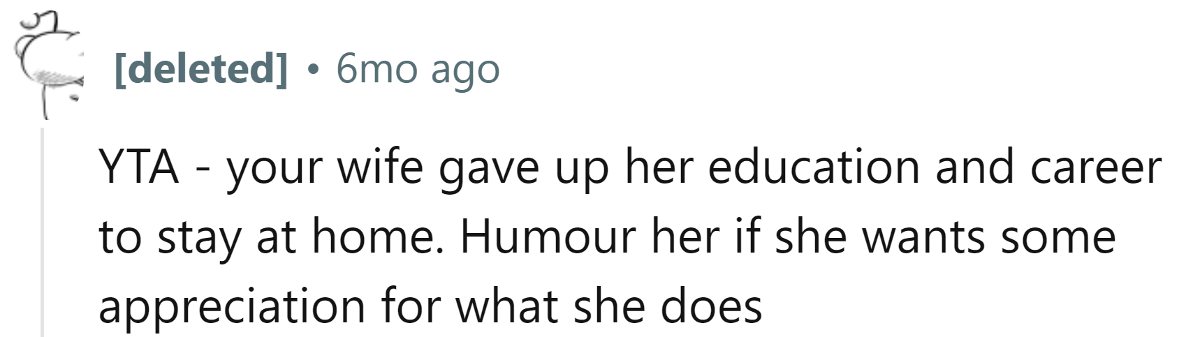
Task: Open the "6mo ago" timestamp permalink
Action: [x=418, y=68]
